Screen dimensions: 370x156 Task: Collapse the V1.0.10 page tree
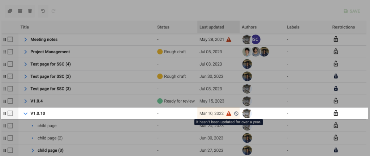[25, 113]
